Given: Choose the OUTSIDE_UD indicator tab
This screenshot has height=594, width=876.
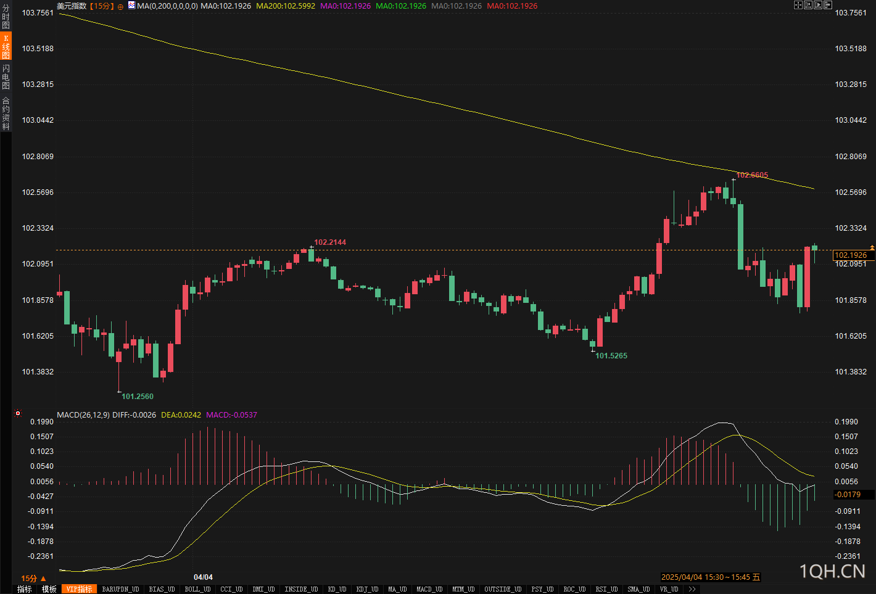Looking at the screenshot, I should click(503, 589).
